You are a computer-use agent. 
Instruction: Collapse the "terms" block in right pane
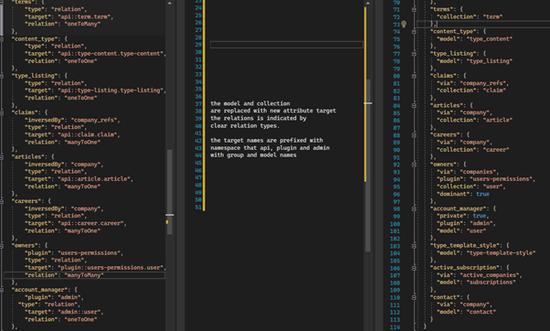(414, 9)
